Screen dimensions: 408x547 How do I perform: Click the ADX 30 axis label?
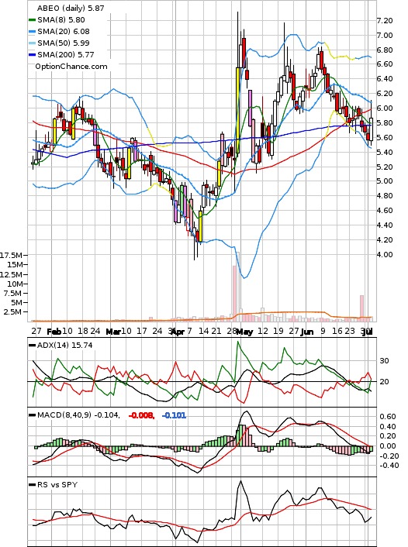pos(384,361)
